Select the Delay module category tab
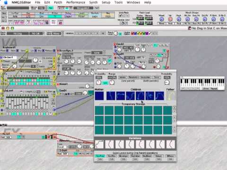Screen dimensions: 227x170 click(68, 13)
